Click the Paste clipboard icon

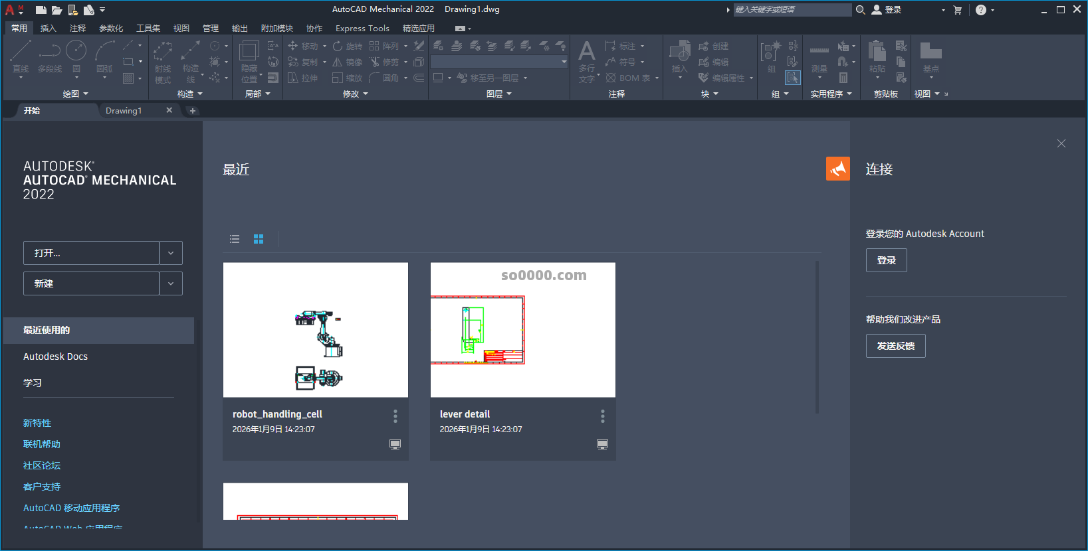pyautogui.click(x=877, y=56)
